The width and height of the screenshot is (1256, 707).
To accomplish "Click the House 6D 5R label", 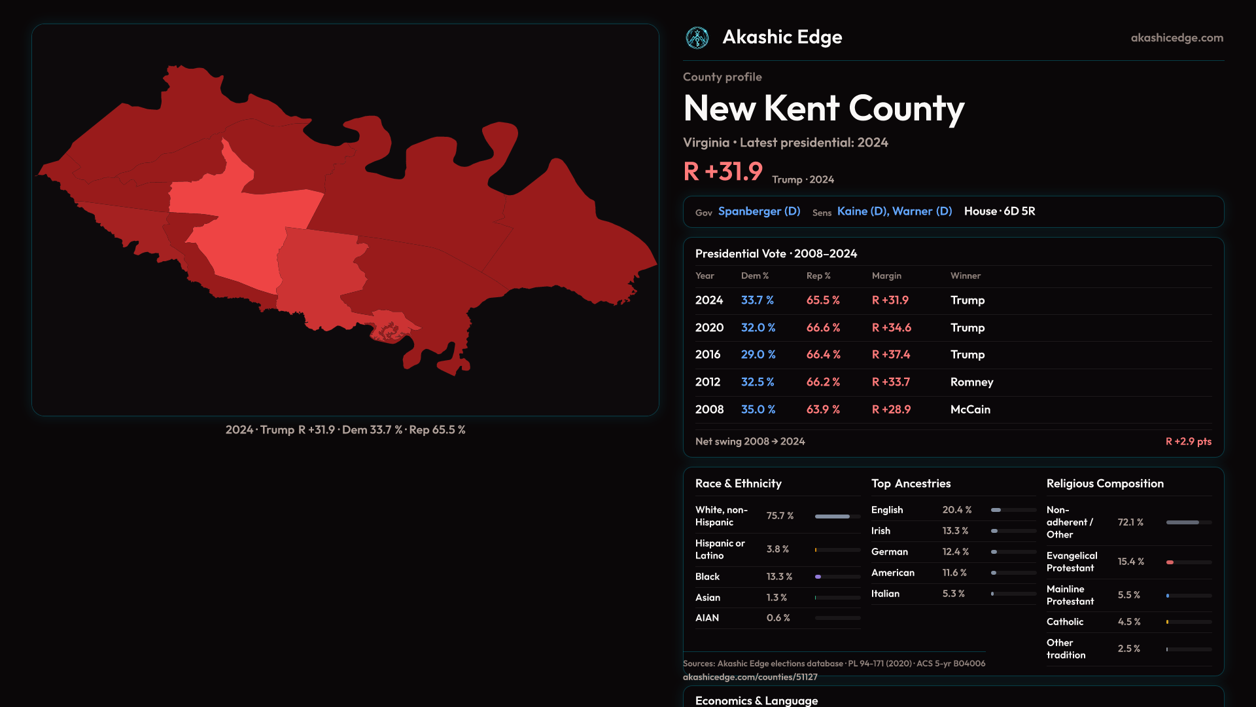I will click(999, 211).
